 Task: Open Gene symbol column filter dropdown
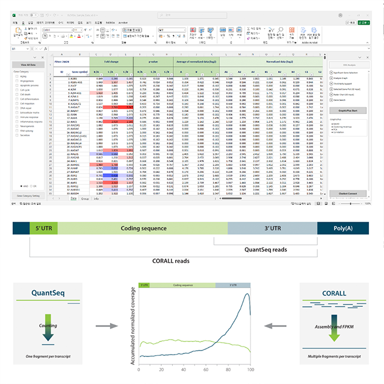tap(87, 74)
